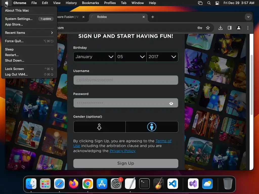Image resolution: width=259 pixels, height=194 pixels.
Task: Bookmark this page with star icon
Action: coord(208,28)
